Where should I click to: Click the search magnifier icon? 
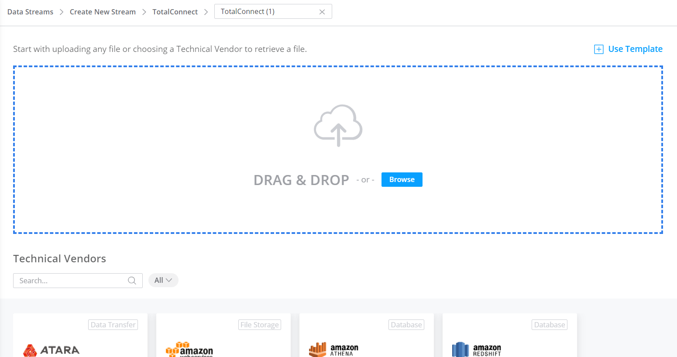(x=132, y=280)
